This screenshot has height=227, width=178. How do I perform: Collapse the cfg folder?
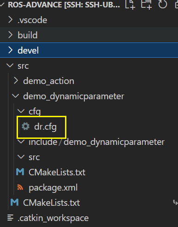[21, 111]
